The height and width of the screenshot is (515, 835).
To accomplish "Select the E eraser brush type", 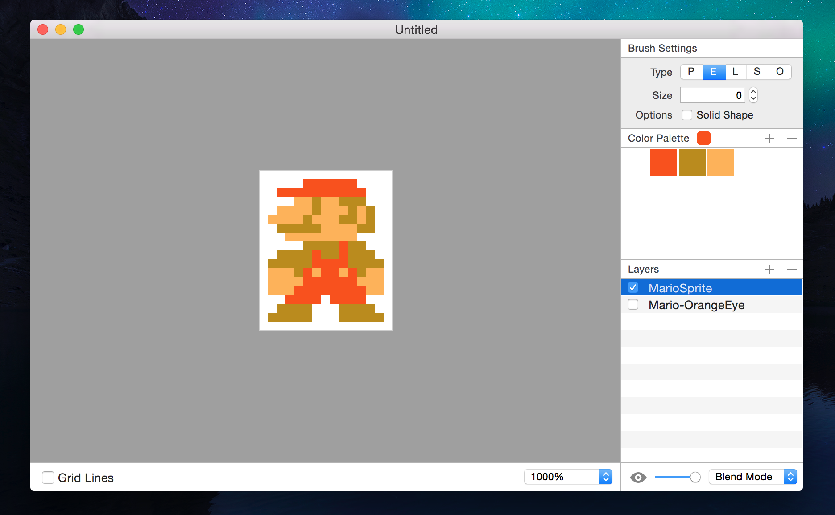I will point(714,72).
